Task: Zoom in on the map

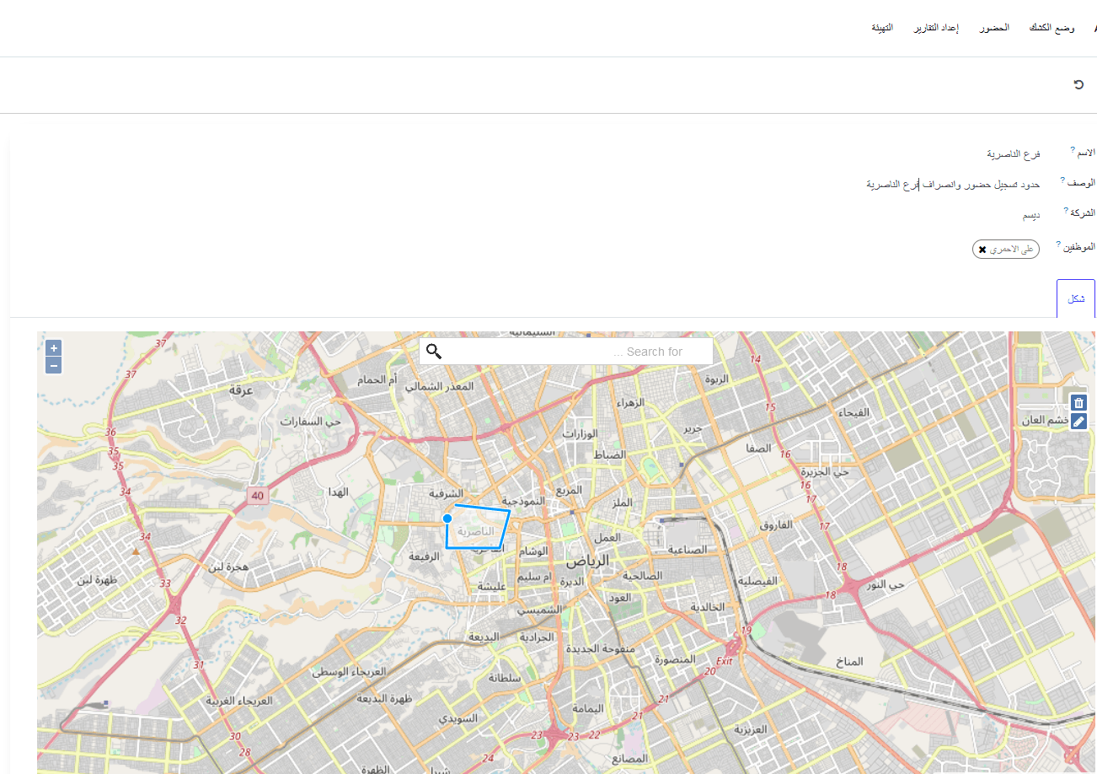Action: pos(53,348)
